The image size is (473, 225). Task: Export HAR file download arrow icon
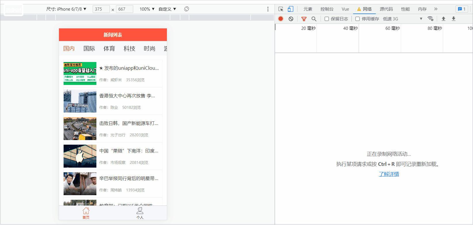(x=453, y=19)
